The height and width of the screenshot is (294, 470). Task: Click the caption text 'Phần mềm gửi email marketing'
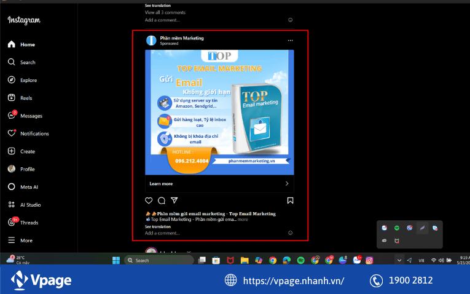191,214
